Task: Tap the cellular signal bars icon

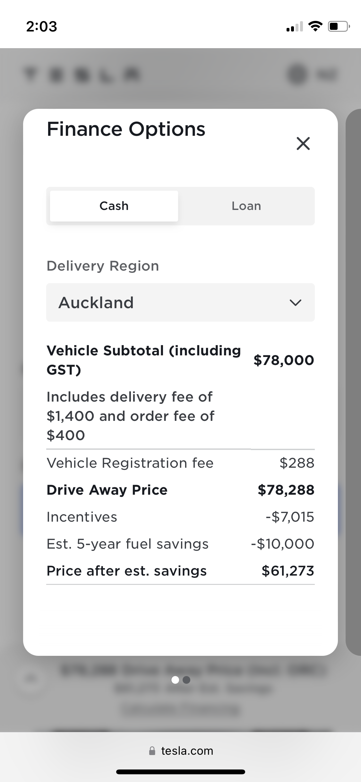Action: coord(295,27)
